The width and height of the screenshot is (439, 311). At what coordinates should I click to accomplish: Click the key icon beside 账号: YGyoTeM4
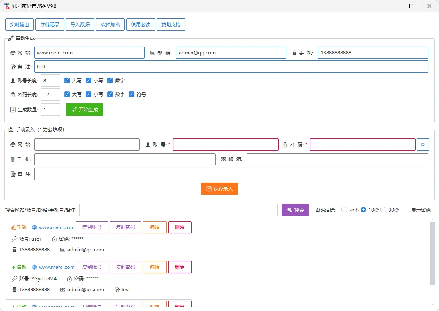click(14, 278)
